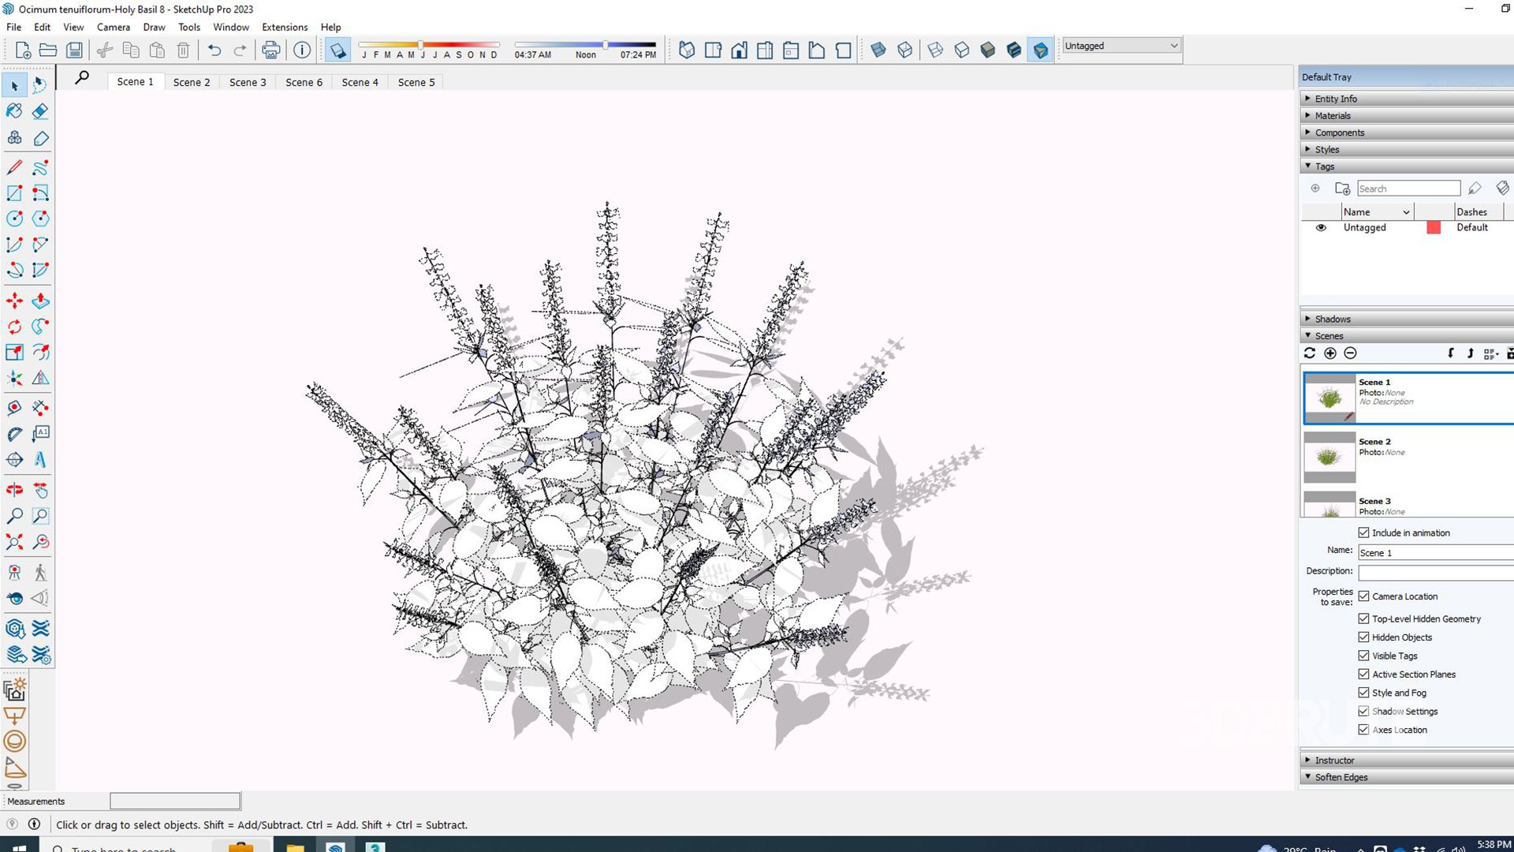Open the Untagged tag dropdown
The width and height of the screenshot is (1514, 852).
pos(1173,46)
